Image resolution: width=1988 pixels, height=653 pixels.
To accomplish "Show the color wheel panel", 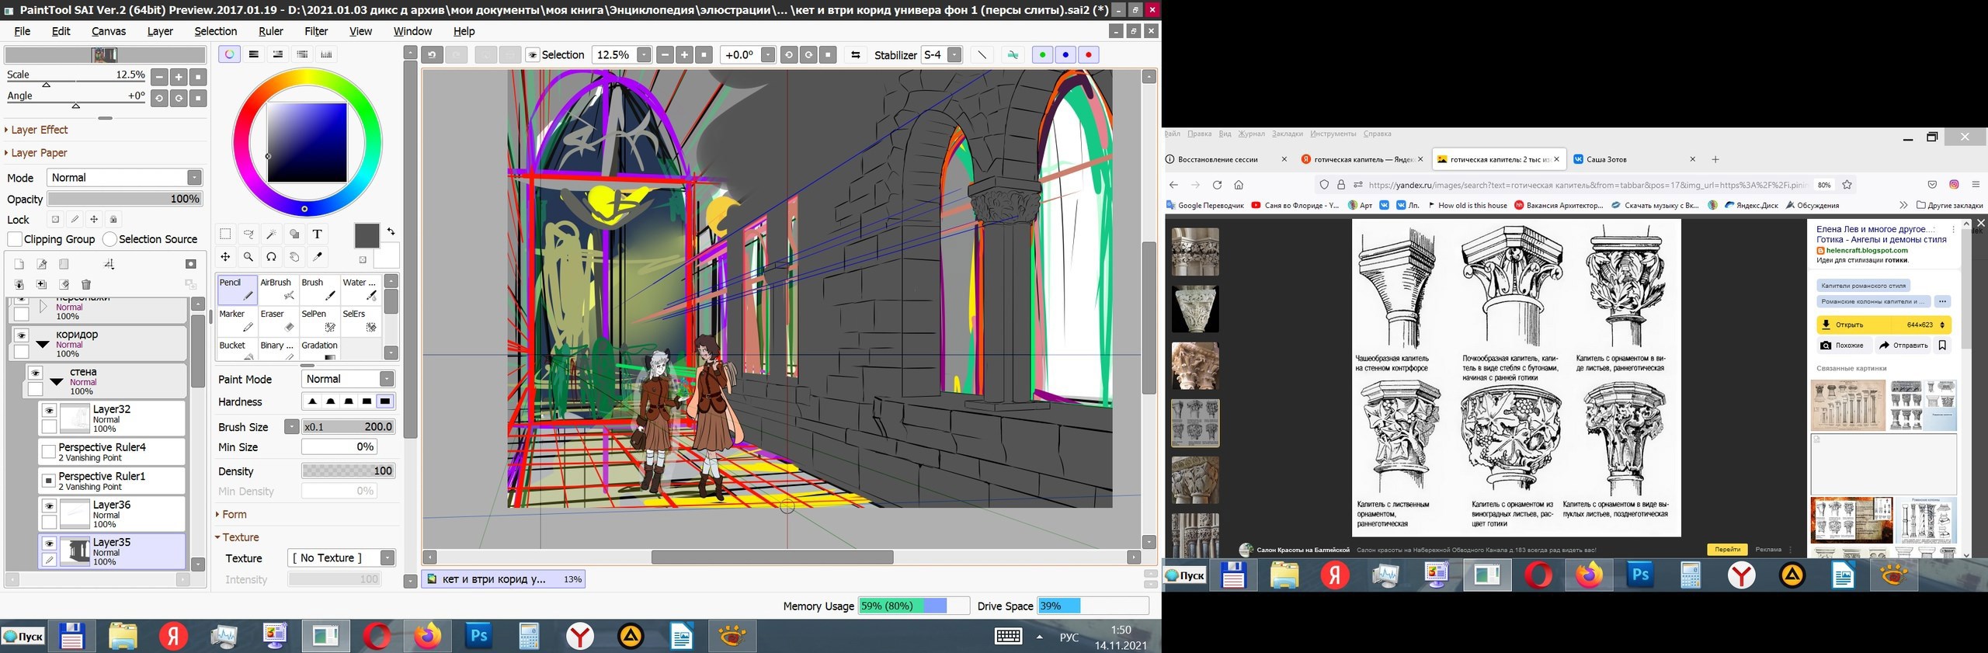I will point(229,54).
